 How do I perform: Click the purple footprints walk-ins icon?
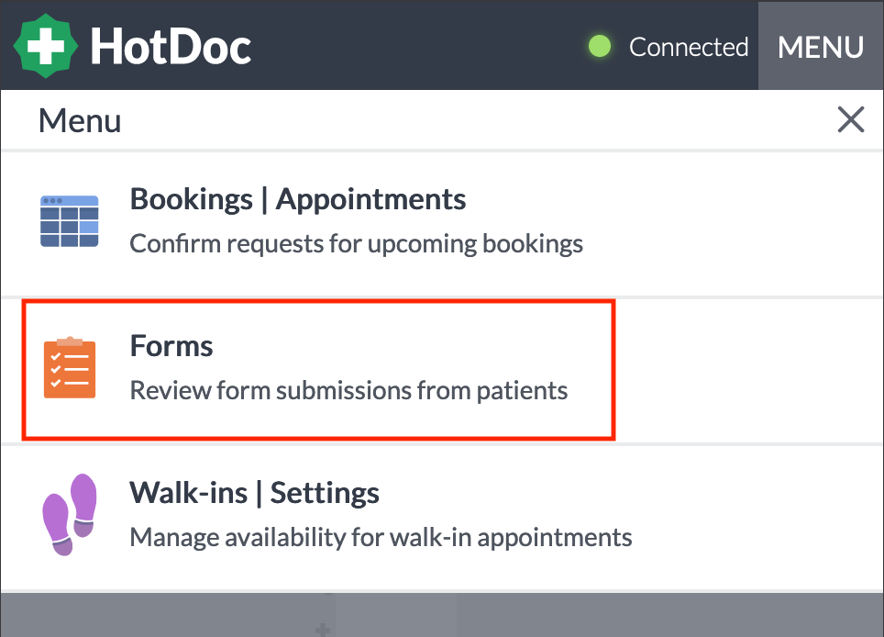(70, 514)
